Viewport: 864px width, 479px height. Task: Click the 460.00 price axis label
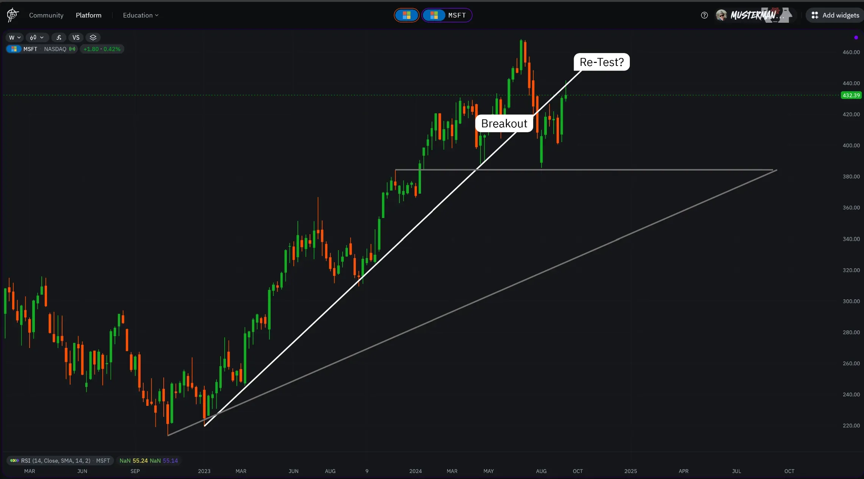click(x=851, y=52)
